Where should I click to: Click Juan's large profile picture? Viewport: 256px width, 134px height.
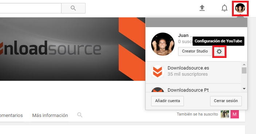click(163, 44)
